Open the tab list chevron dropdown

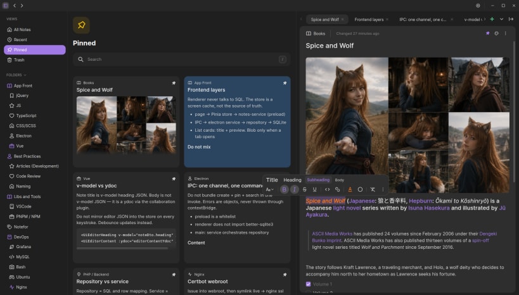(x=501, y=19)
